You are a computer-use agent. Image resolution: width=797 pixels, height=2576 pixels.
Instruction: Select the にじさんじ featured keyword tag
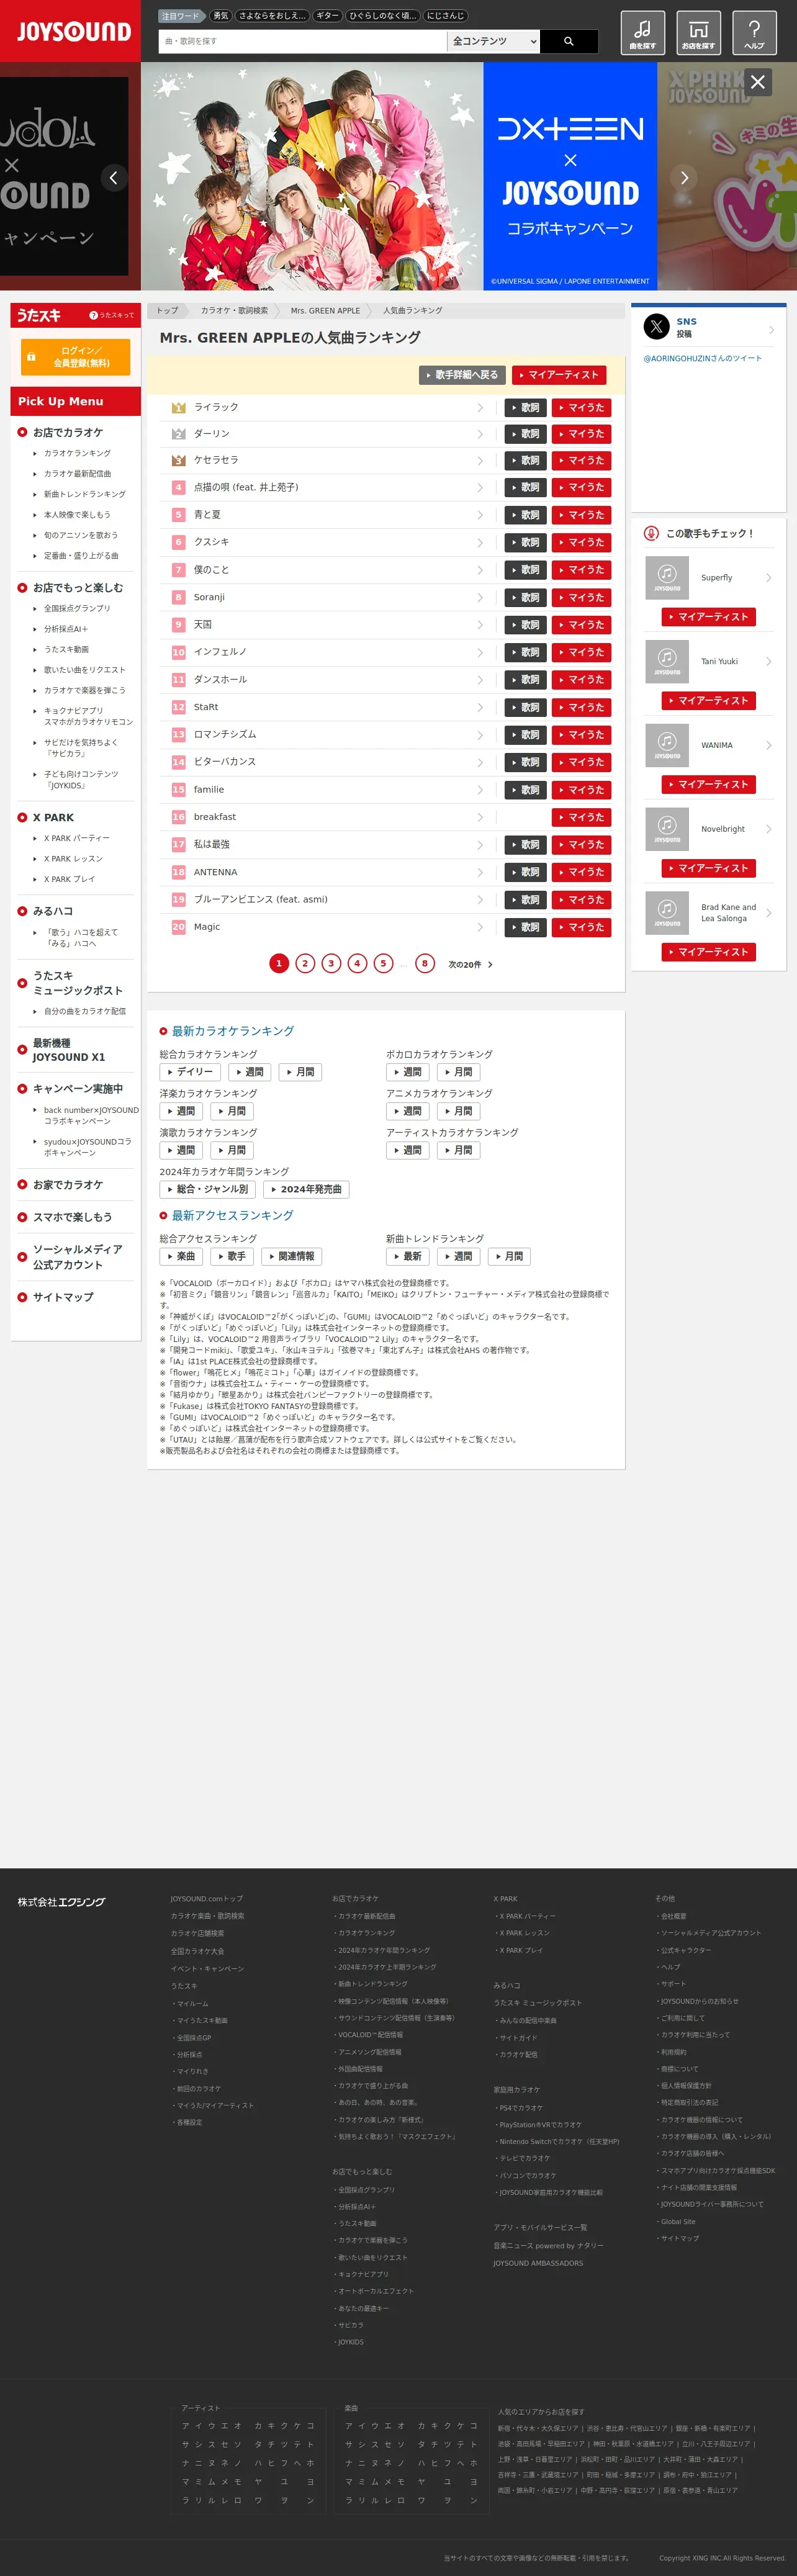[445, 16]
